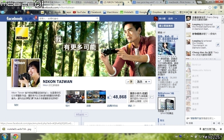Open downloaded file mobile01-ac0c719...jpg
The image size is (224, 140).
[17, 129]
